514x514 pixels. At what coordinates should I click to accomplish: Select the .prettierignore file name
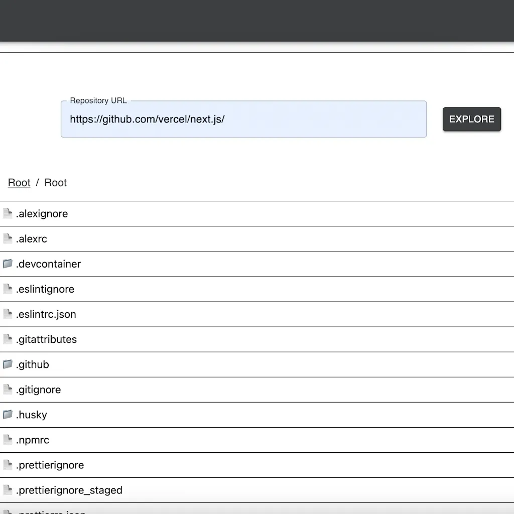pyautogui.click(x=50, y=465)
